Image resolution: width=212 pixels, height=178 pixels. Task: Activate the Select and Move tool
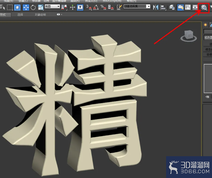coord(26,7)
